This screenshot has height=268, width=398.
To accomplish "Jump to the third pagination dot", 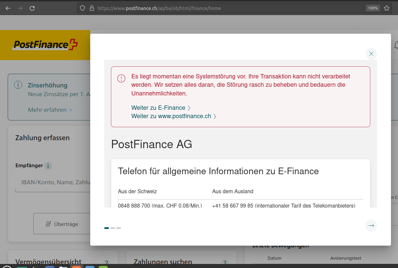I will click(x=119, y=228).
